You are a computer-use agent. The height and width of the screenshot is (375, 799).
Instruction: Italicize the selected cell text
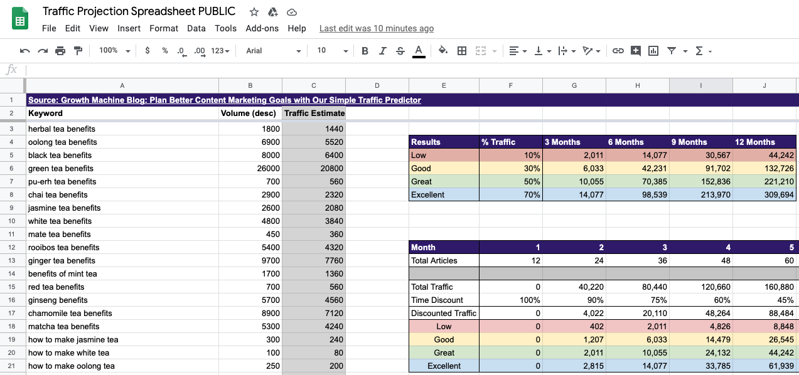point(383,51)
